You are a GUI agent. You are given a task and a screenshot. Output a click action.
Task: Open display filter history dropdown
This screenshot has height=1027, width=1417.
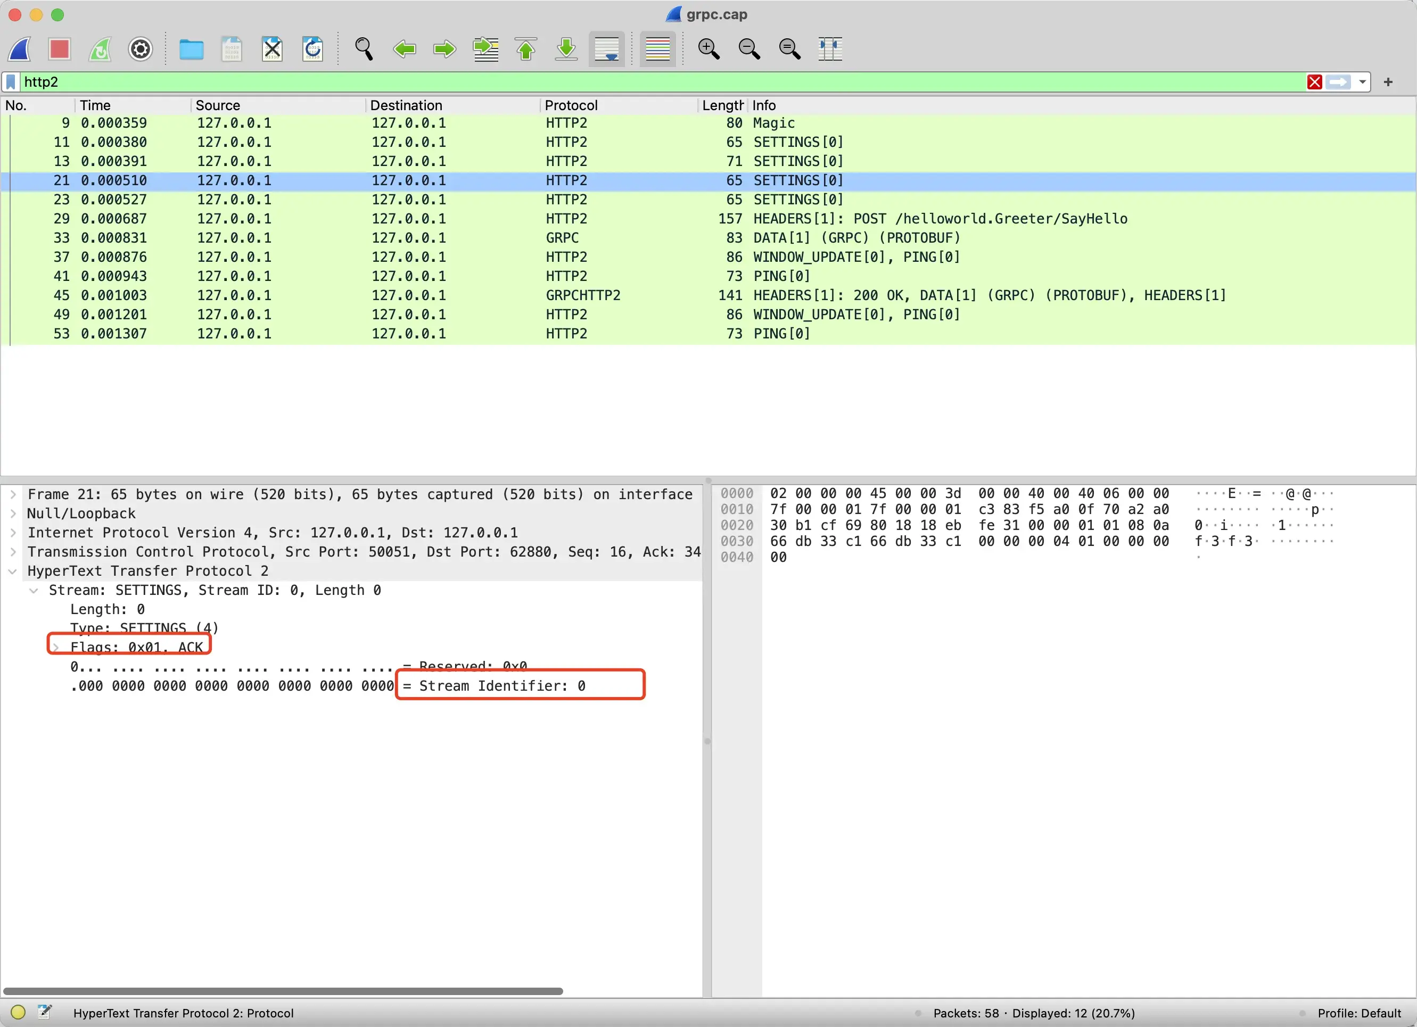click(1363, 82)
